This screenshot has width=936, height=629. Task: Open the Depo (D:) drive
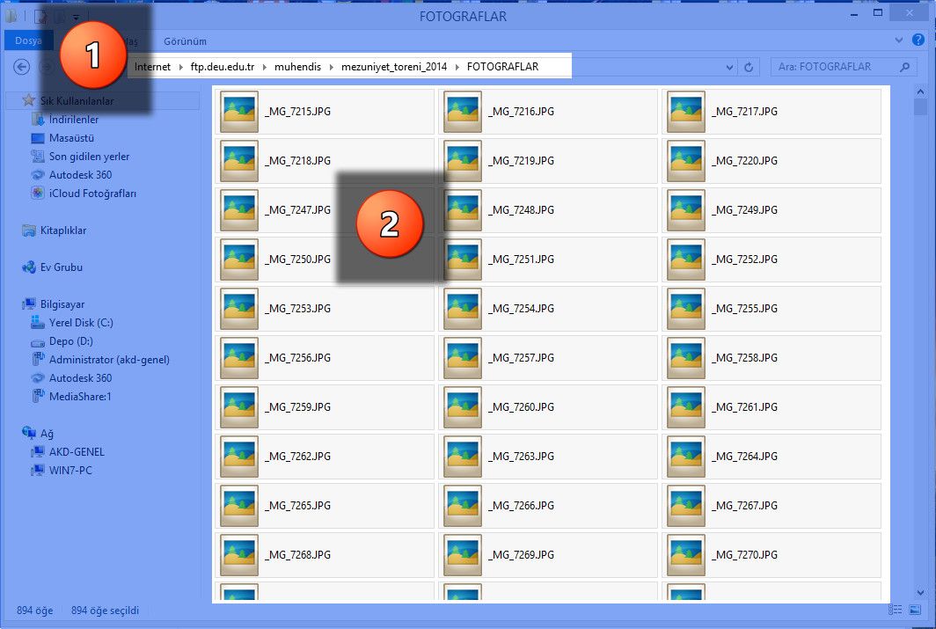pyautogui.click(x=70, y=341)
